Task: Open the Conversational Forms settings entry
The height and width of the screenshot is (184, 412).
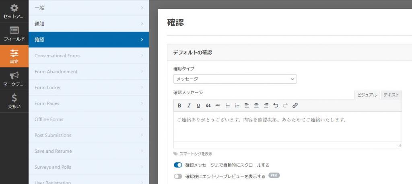Action: tap(89, 55)
